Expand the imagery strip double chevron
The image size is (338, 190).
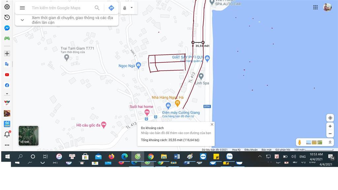(330, 142)
